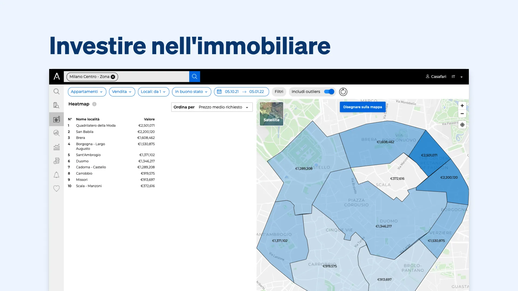This screenshot has width=518, height=291.
Task: Click the Casafari logo icon
Action: coord(57,77)
